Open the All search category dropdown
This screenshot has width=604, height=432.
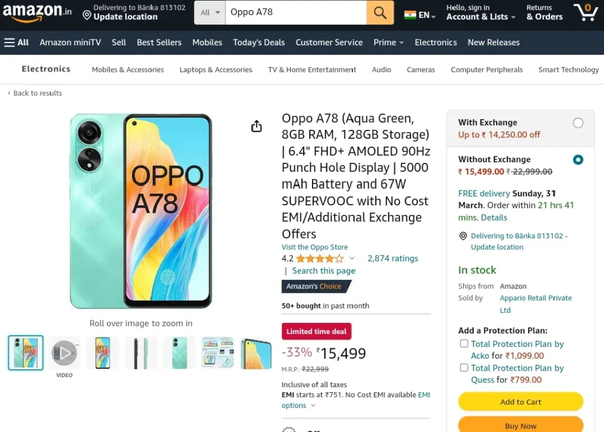210,13
